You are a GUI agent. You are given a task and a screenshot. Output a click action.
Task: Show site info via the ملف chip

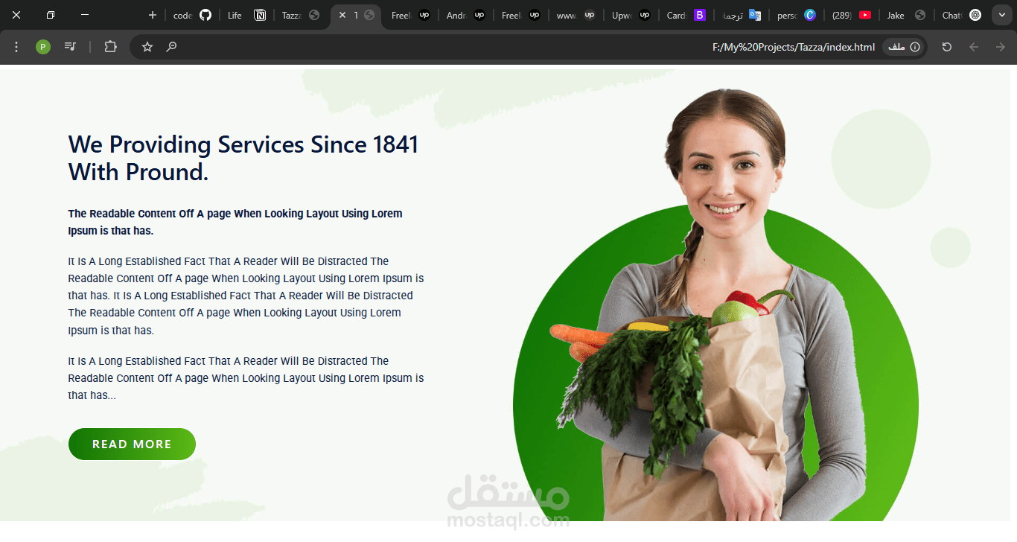[x=905, y=47]
